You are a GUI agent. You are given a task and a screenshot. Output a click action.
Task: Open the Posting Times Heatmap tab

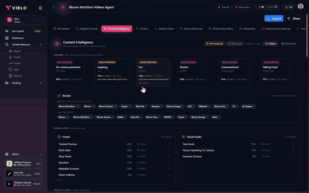(x=276, y=29)
